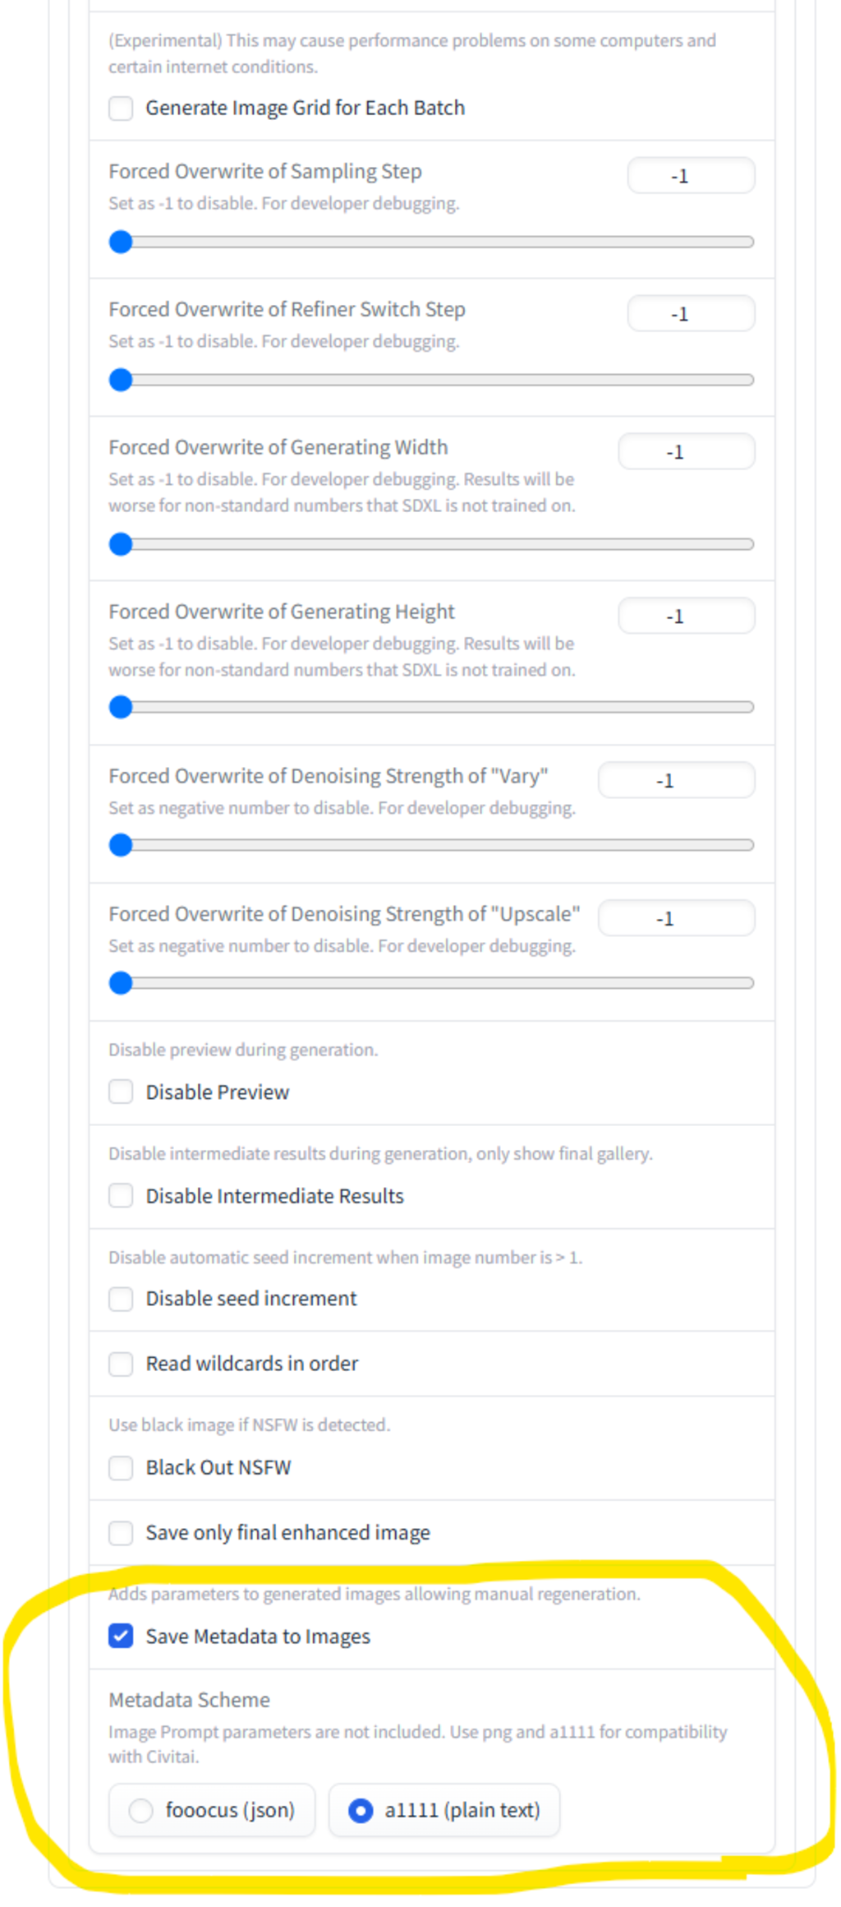Enable Generate Image Grid for Each Batch
Screen dimensions: 841x1907
121,109
